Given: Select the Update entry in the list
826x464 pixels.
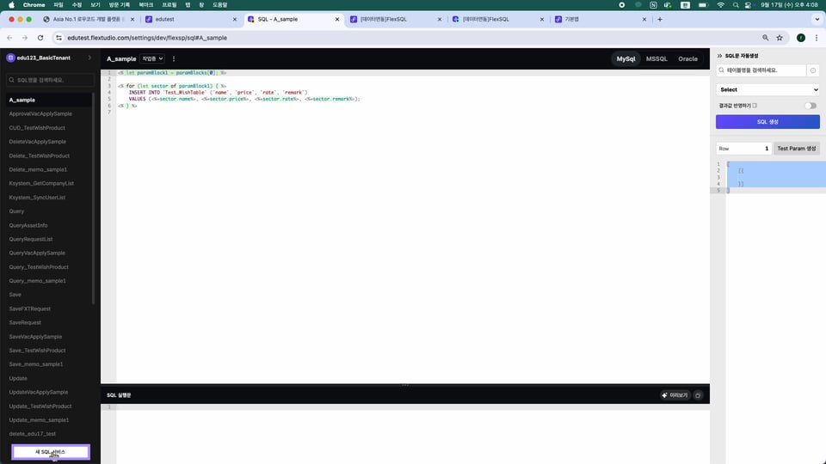Looking at the screenshot, I should 18,378.
